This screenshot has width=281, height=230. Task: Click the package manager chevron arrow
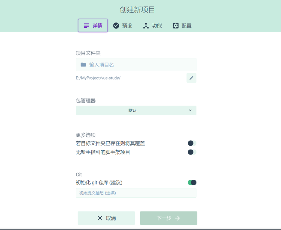coord(190,110)
